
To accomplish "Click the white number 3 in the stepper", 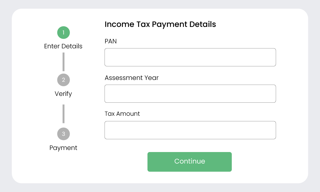I will 63,134.
